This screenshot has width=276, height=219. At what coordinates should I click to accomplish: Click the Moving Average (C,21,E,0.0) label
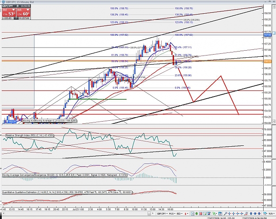[55, 121]
